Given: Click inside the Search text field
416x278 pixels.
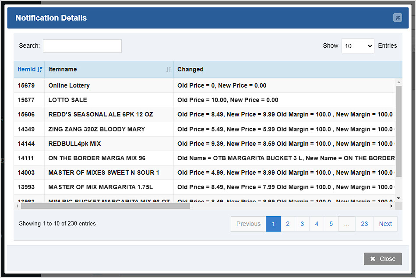Looking at the screenshot, I should click(82, 46).
